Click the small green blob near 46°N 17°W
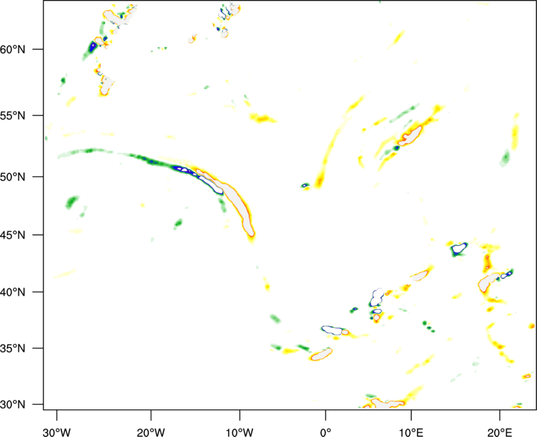Screen dimensions: 537x437 pos(178,223)
